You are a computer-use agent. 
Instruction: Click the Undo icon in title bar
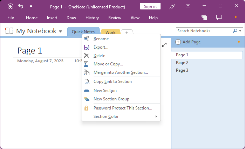coord(21,6)
